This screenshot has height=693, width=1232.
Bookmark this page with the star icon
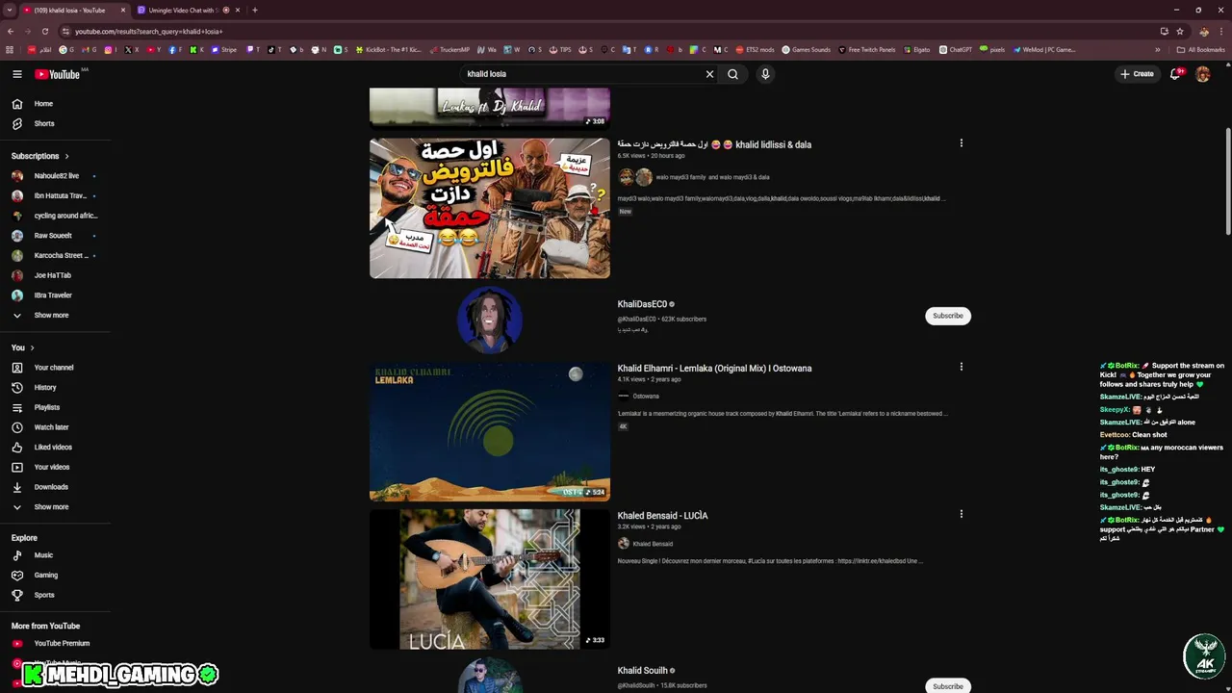coord(1180,31)
